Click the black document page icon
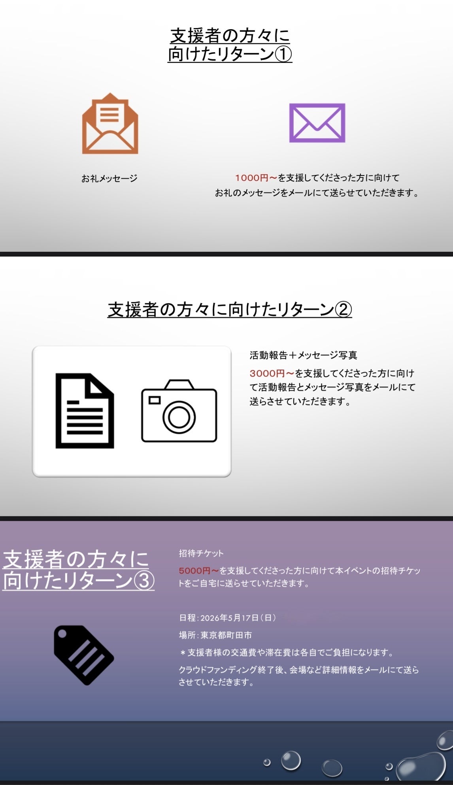453x785 pixels. 85,411
